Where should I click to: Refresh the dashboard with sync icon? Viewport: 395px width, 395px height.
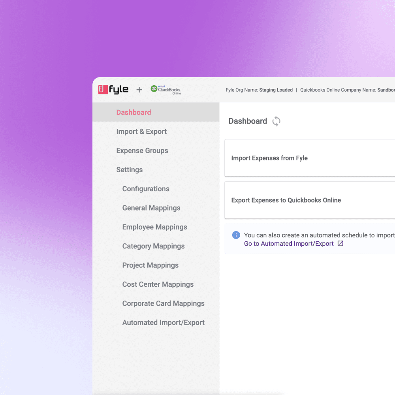coord(276,121)
